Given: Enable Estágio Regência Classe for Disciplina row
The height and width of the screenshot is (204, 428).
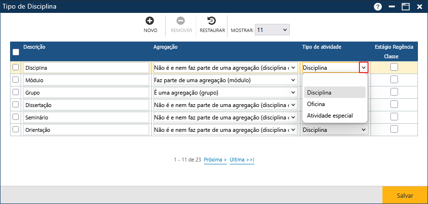Looking at the screenshot, I should click(394, 67).
